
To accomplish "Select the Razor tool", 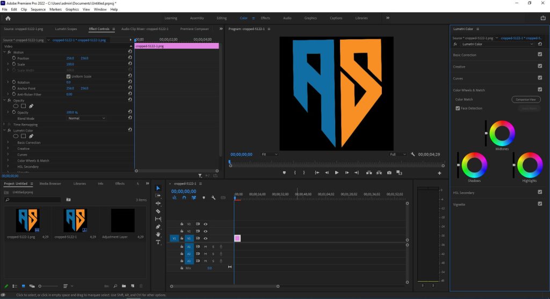I will point(158,211).
